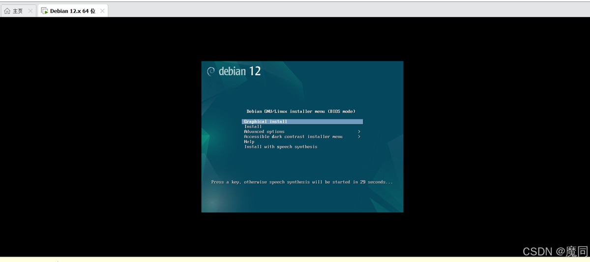
Task: Open Advanced options submenu
Action: (x=265, y=132)
